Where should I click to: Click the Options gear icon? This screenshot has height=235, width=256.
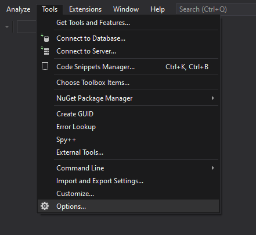pos(45,206)
